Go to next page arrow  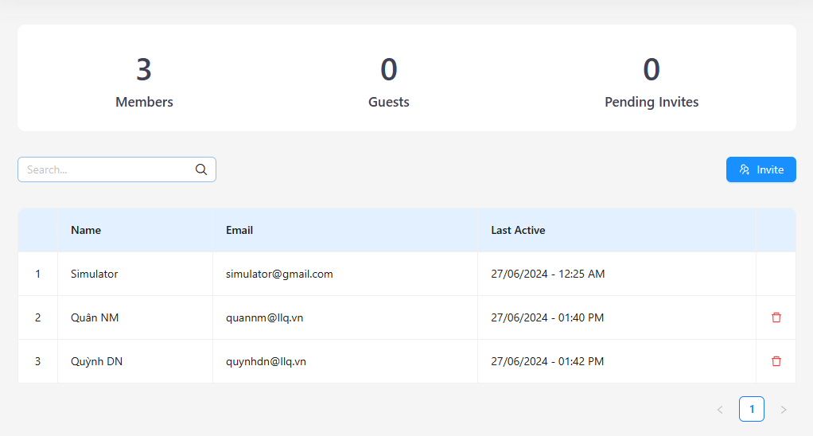click(x=784, y=410)
